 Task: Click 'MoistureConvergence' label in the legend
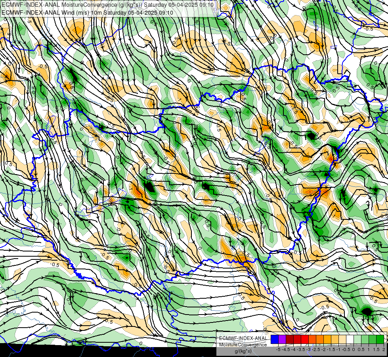(243, 345)
